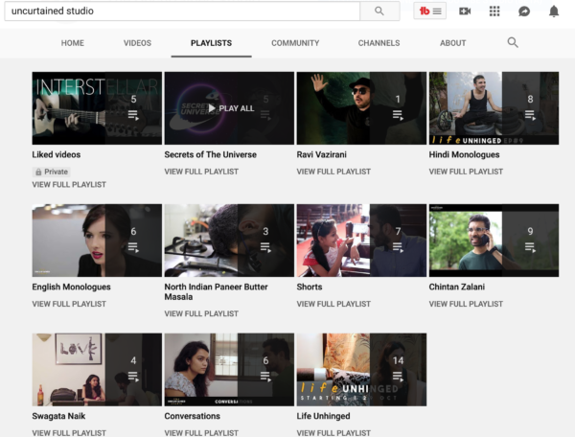The image size is (575, 437).
Task: Open the COMMUNITY tab
Action: 295,43
